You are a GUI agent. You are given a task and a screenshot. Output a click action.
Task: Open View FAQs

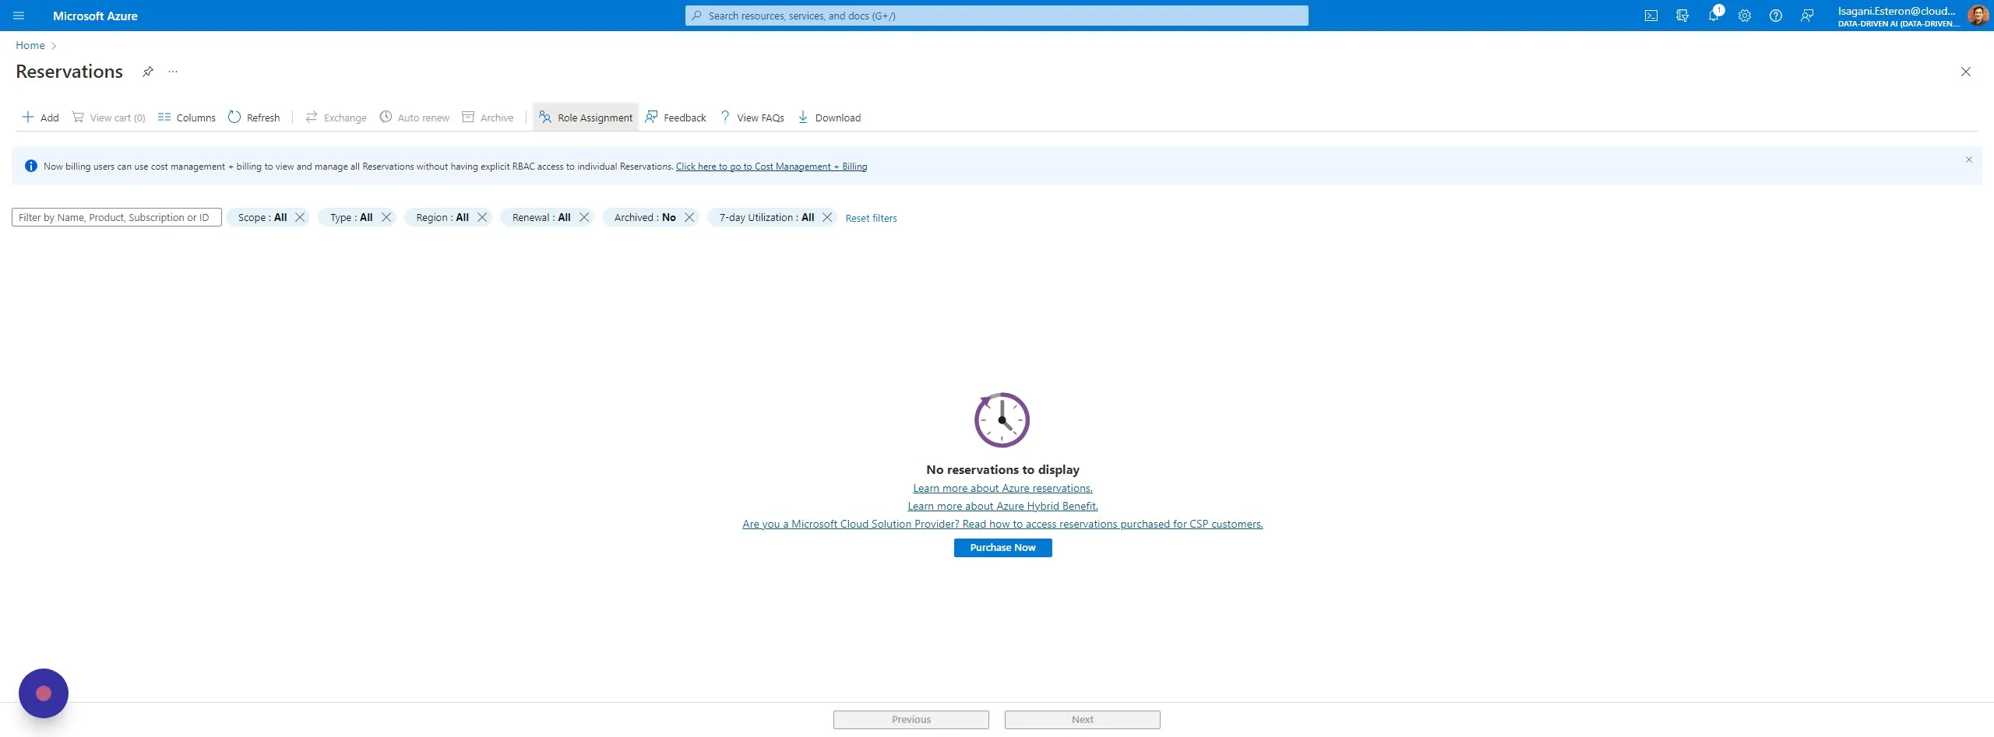(752, 118)
